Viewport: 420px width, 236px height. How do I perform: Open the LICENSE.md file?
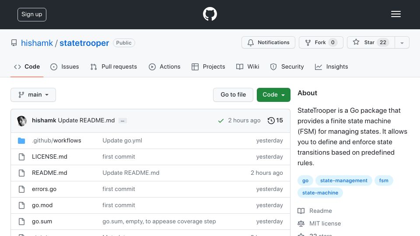(x=49, y=156)
